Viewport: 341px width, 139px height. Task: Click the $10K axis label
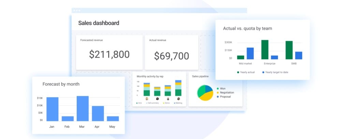coord(40,105)
